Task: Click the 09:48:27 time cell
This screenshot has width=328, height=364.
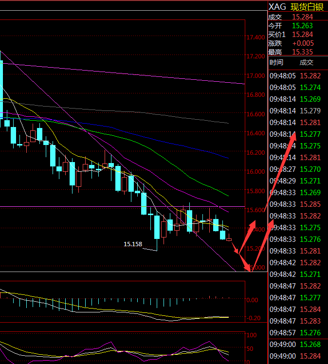Action: pos(283,169)
